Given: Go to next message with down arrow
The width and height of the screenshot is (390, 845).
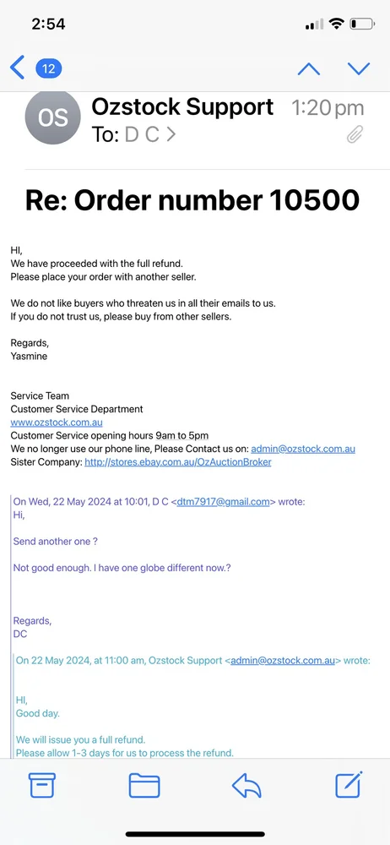Looking at the screenshot, I should [x=359, y=68].
